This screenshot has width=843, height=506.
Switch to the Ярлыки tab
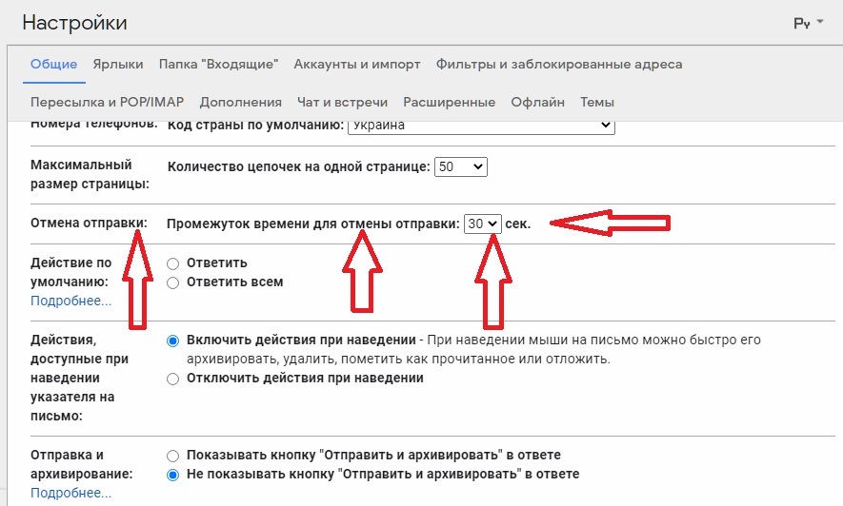pos(118,65)
